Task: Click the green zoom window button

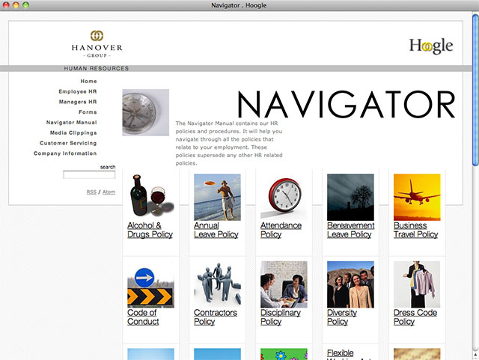Action: coord(26,5)
